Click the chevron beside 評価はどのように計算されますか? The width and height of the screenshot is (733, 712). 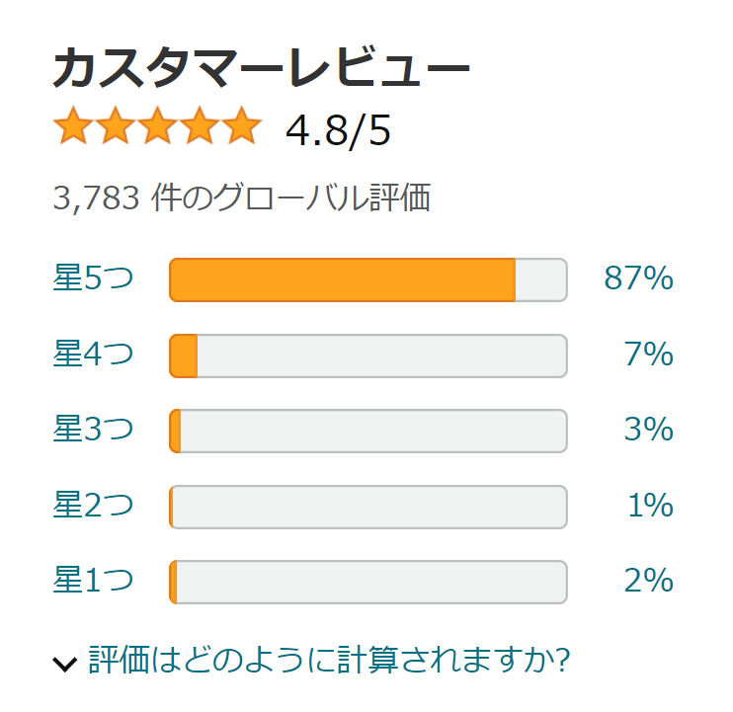[65, 663]
